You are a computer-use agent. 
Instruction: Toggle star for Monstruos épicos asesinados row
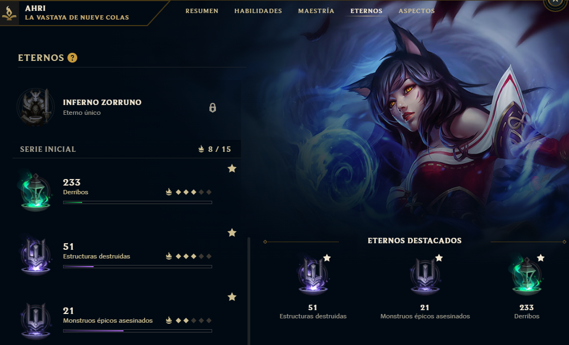pyautogui.click(x=232, y=297)
